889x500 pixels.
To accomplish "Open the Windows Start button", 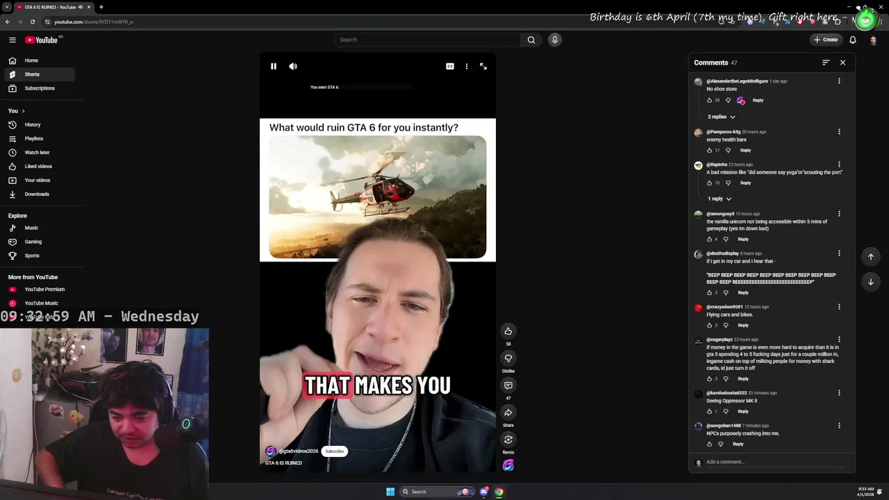I will 390,492.
